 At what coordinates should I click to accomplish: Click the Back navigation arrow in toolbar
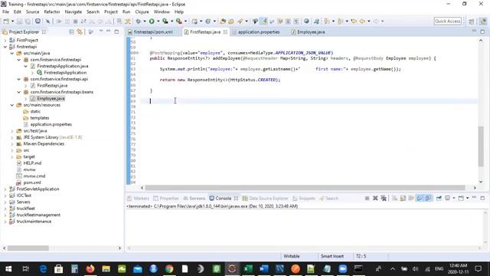362,21
